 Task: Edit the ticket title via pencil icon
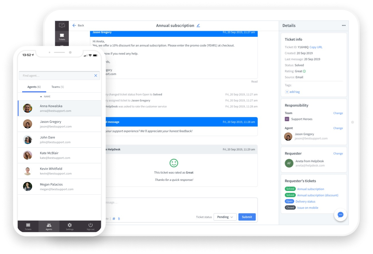(198, 25)
